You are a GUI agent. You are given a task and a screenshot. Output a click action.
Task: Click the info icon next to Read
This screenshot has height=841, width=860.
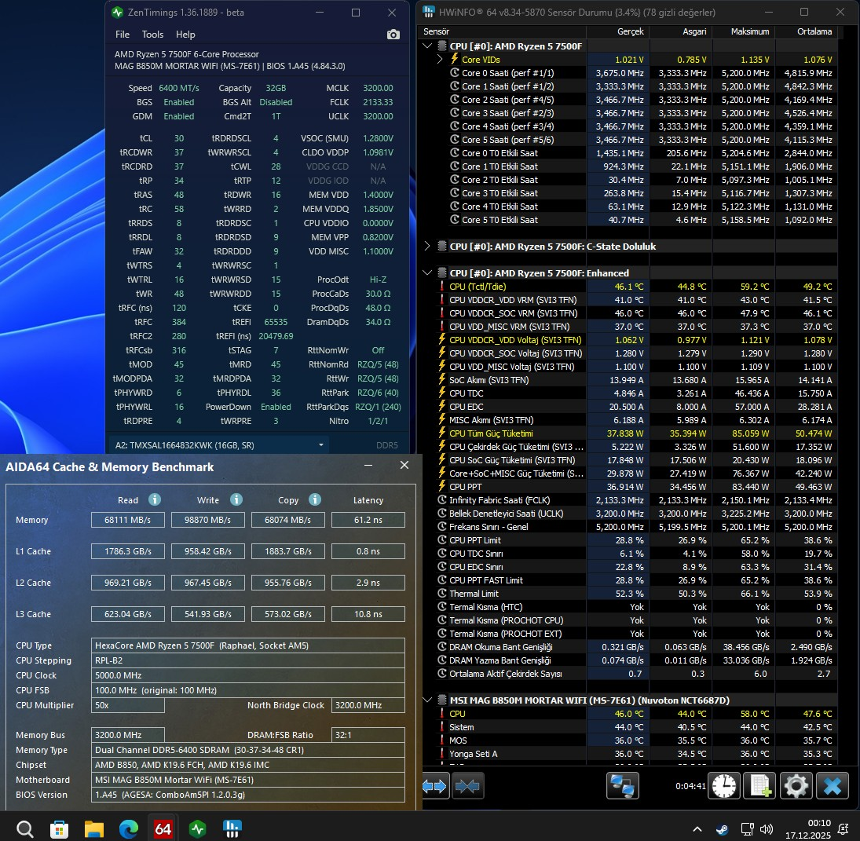(155, 499)
